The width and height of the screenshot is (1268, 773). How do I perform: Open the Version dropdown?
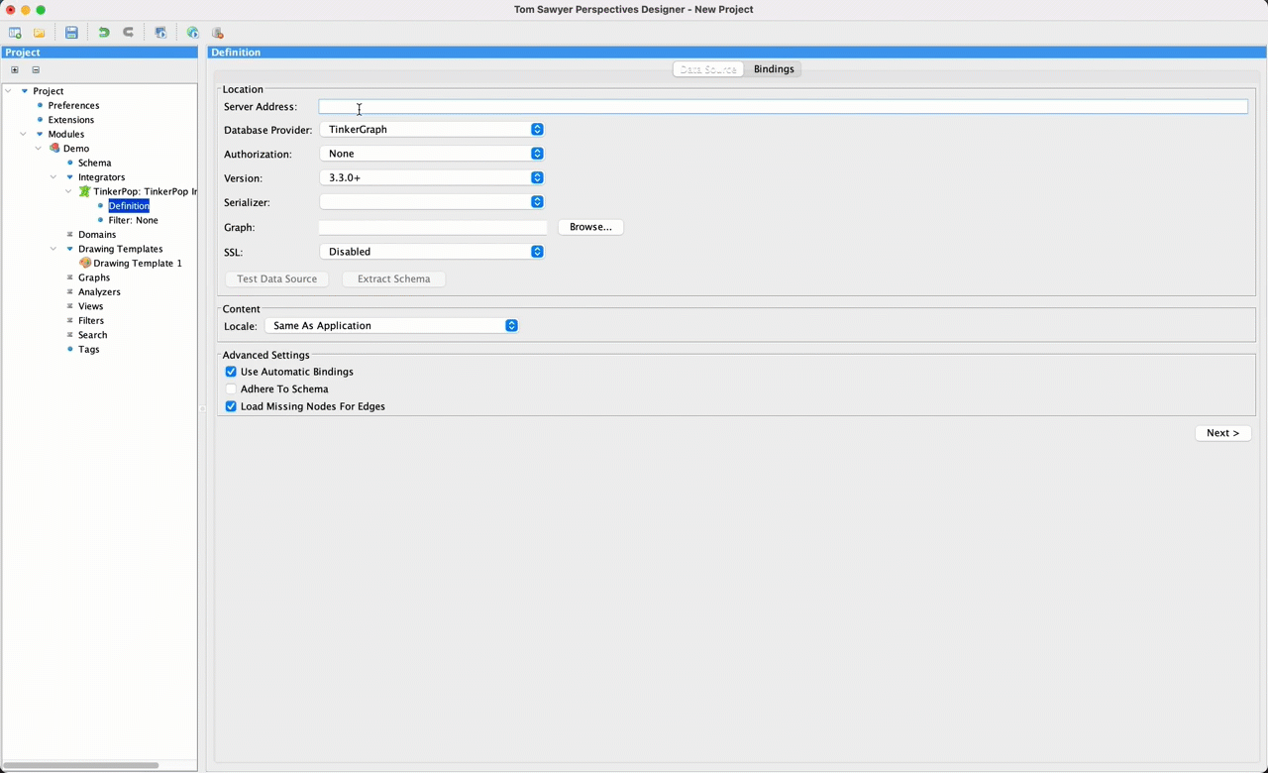(x=432, y=178)
